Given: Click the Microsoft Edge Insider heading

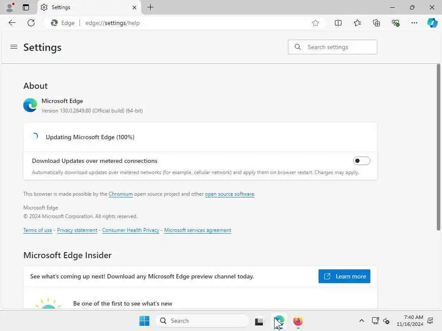Looking at the screenshot, I should [x=67, y=255].
